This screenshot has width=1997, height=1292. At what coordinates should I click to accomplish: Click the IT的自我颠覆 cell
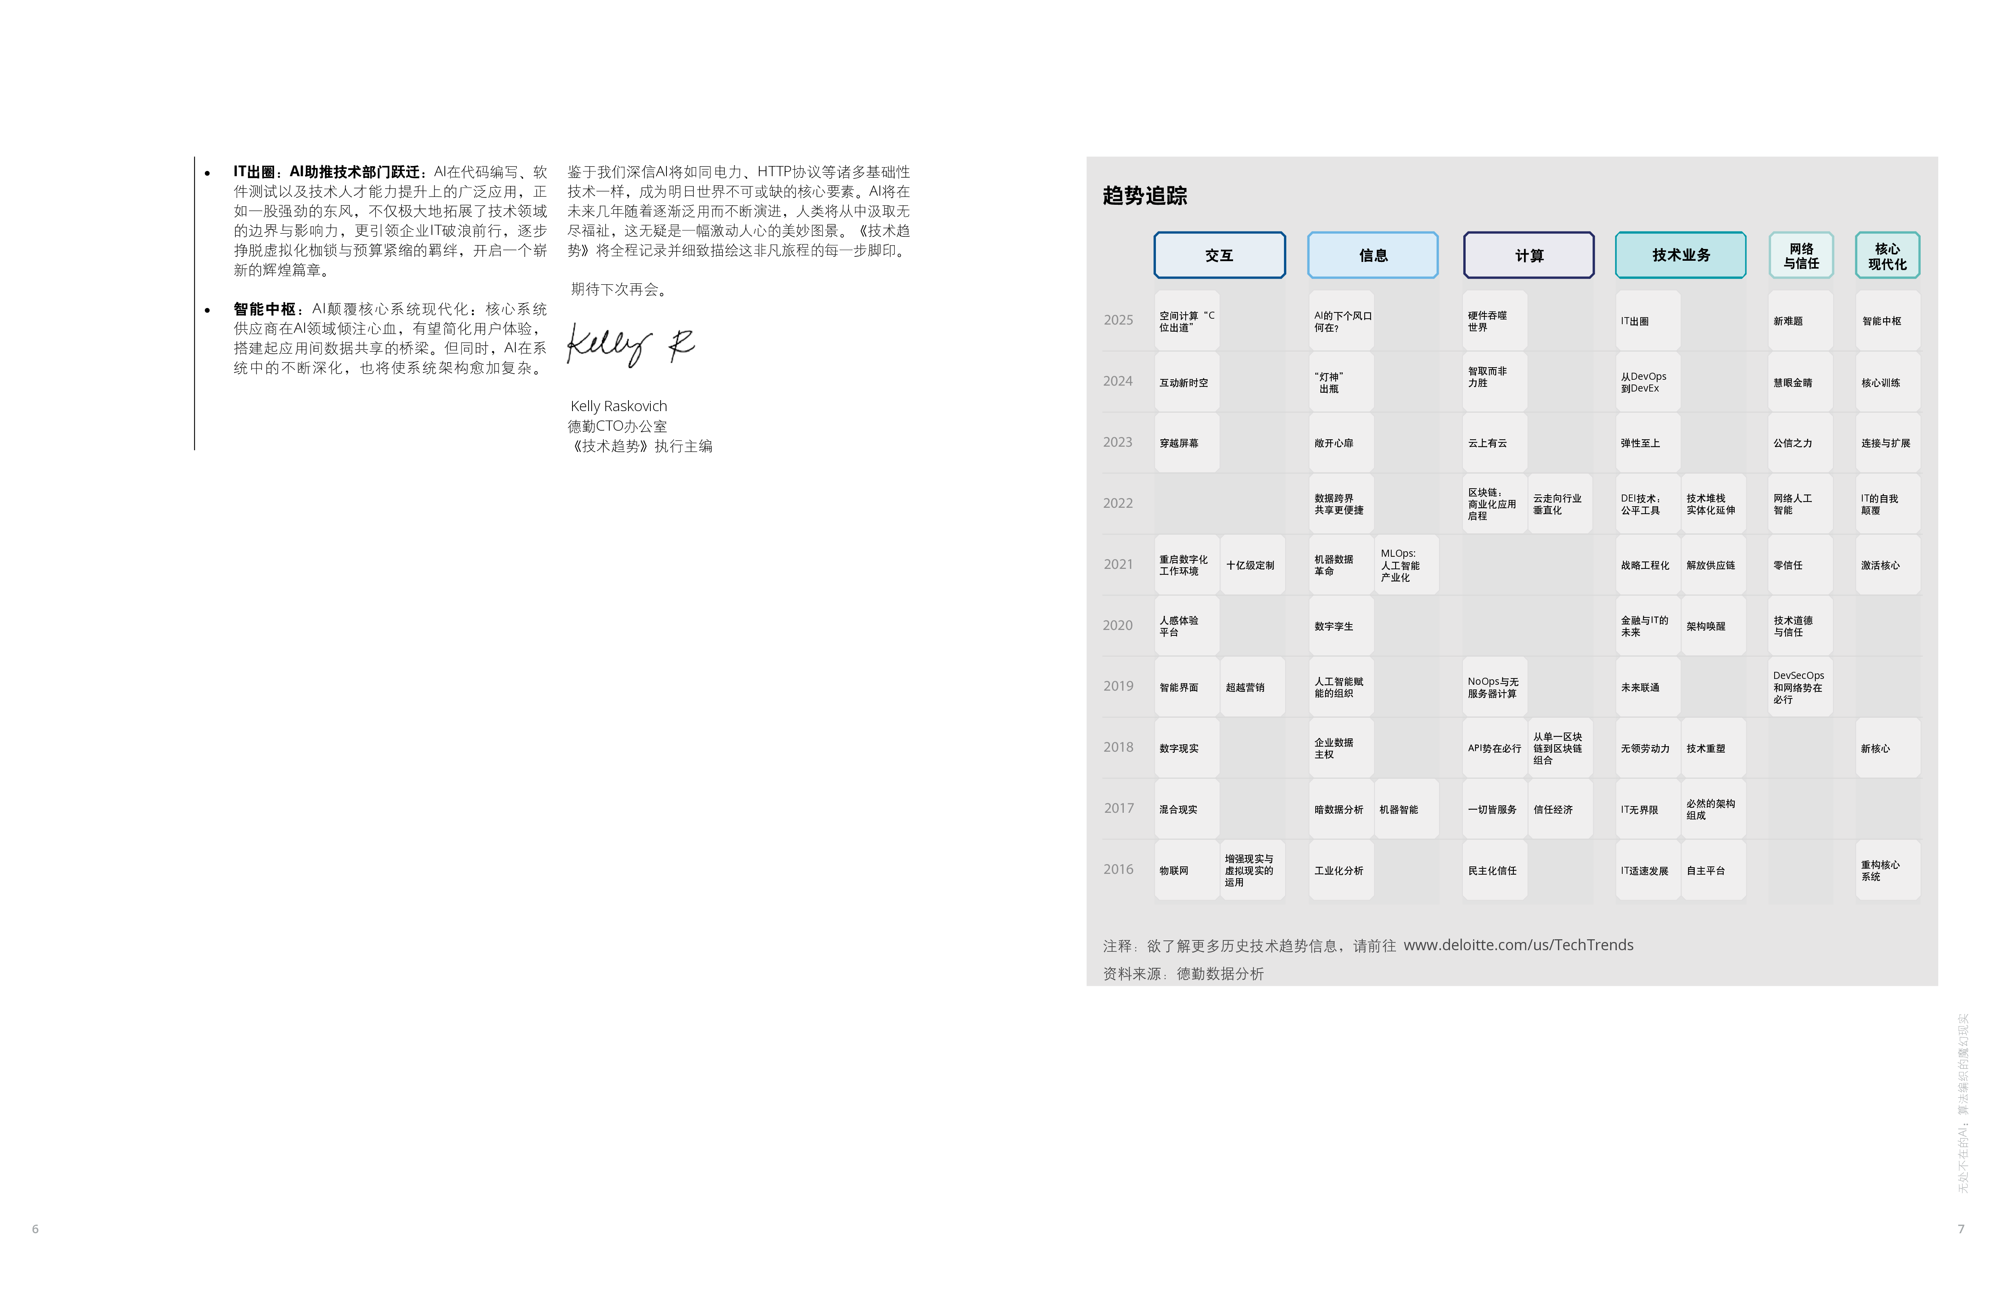[1888, 503]
